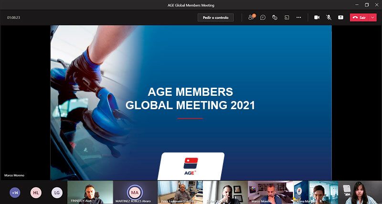Open the meeting chat icon

263,18
